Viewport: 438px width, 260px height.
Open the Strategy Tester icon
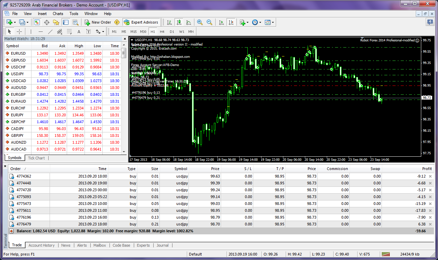click(x=75, y=22)
